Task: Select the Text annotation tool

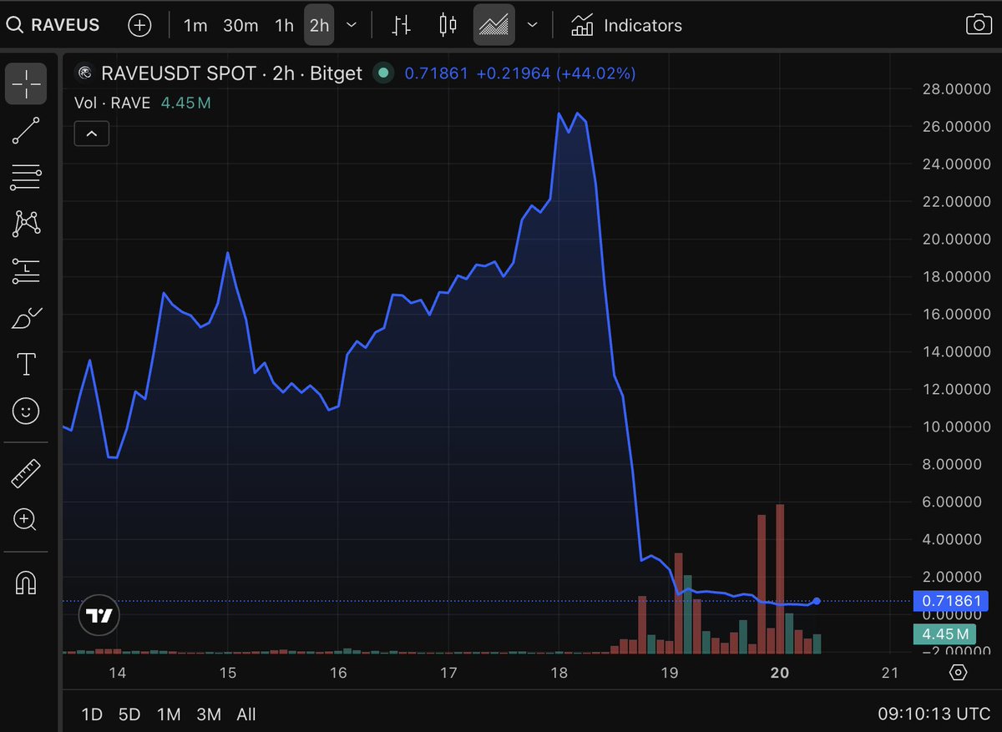Action: pos(27,364)
